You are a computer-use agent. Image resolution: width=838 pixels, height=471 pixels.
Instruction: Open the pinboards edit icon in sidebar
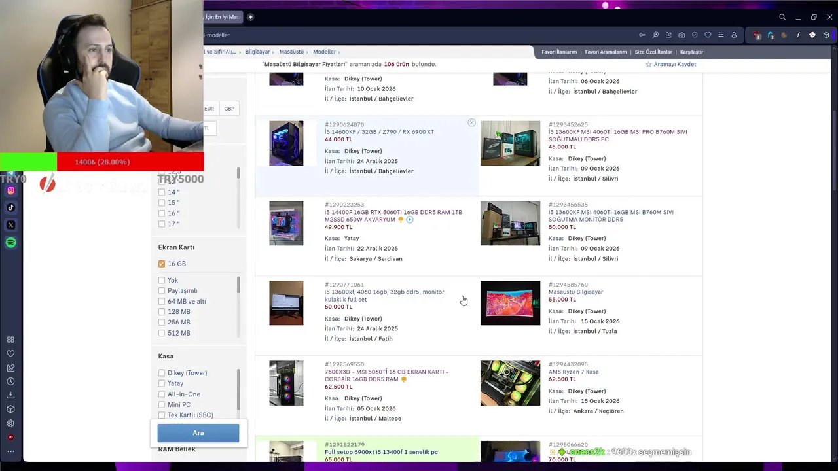10,368
